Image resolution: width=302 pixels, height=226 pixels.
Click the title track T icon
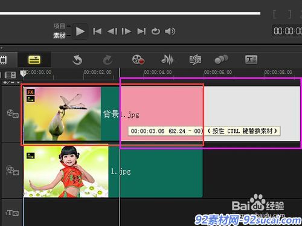pos(12,213)
